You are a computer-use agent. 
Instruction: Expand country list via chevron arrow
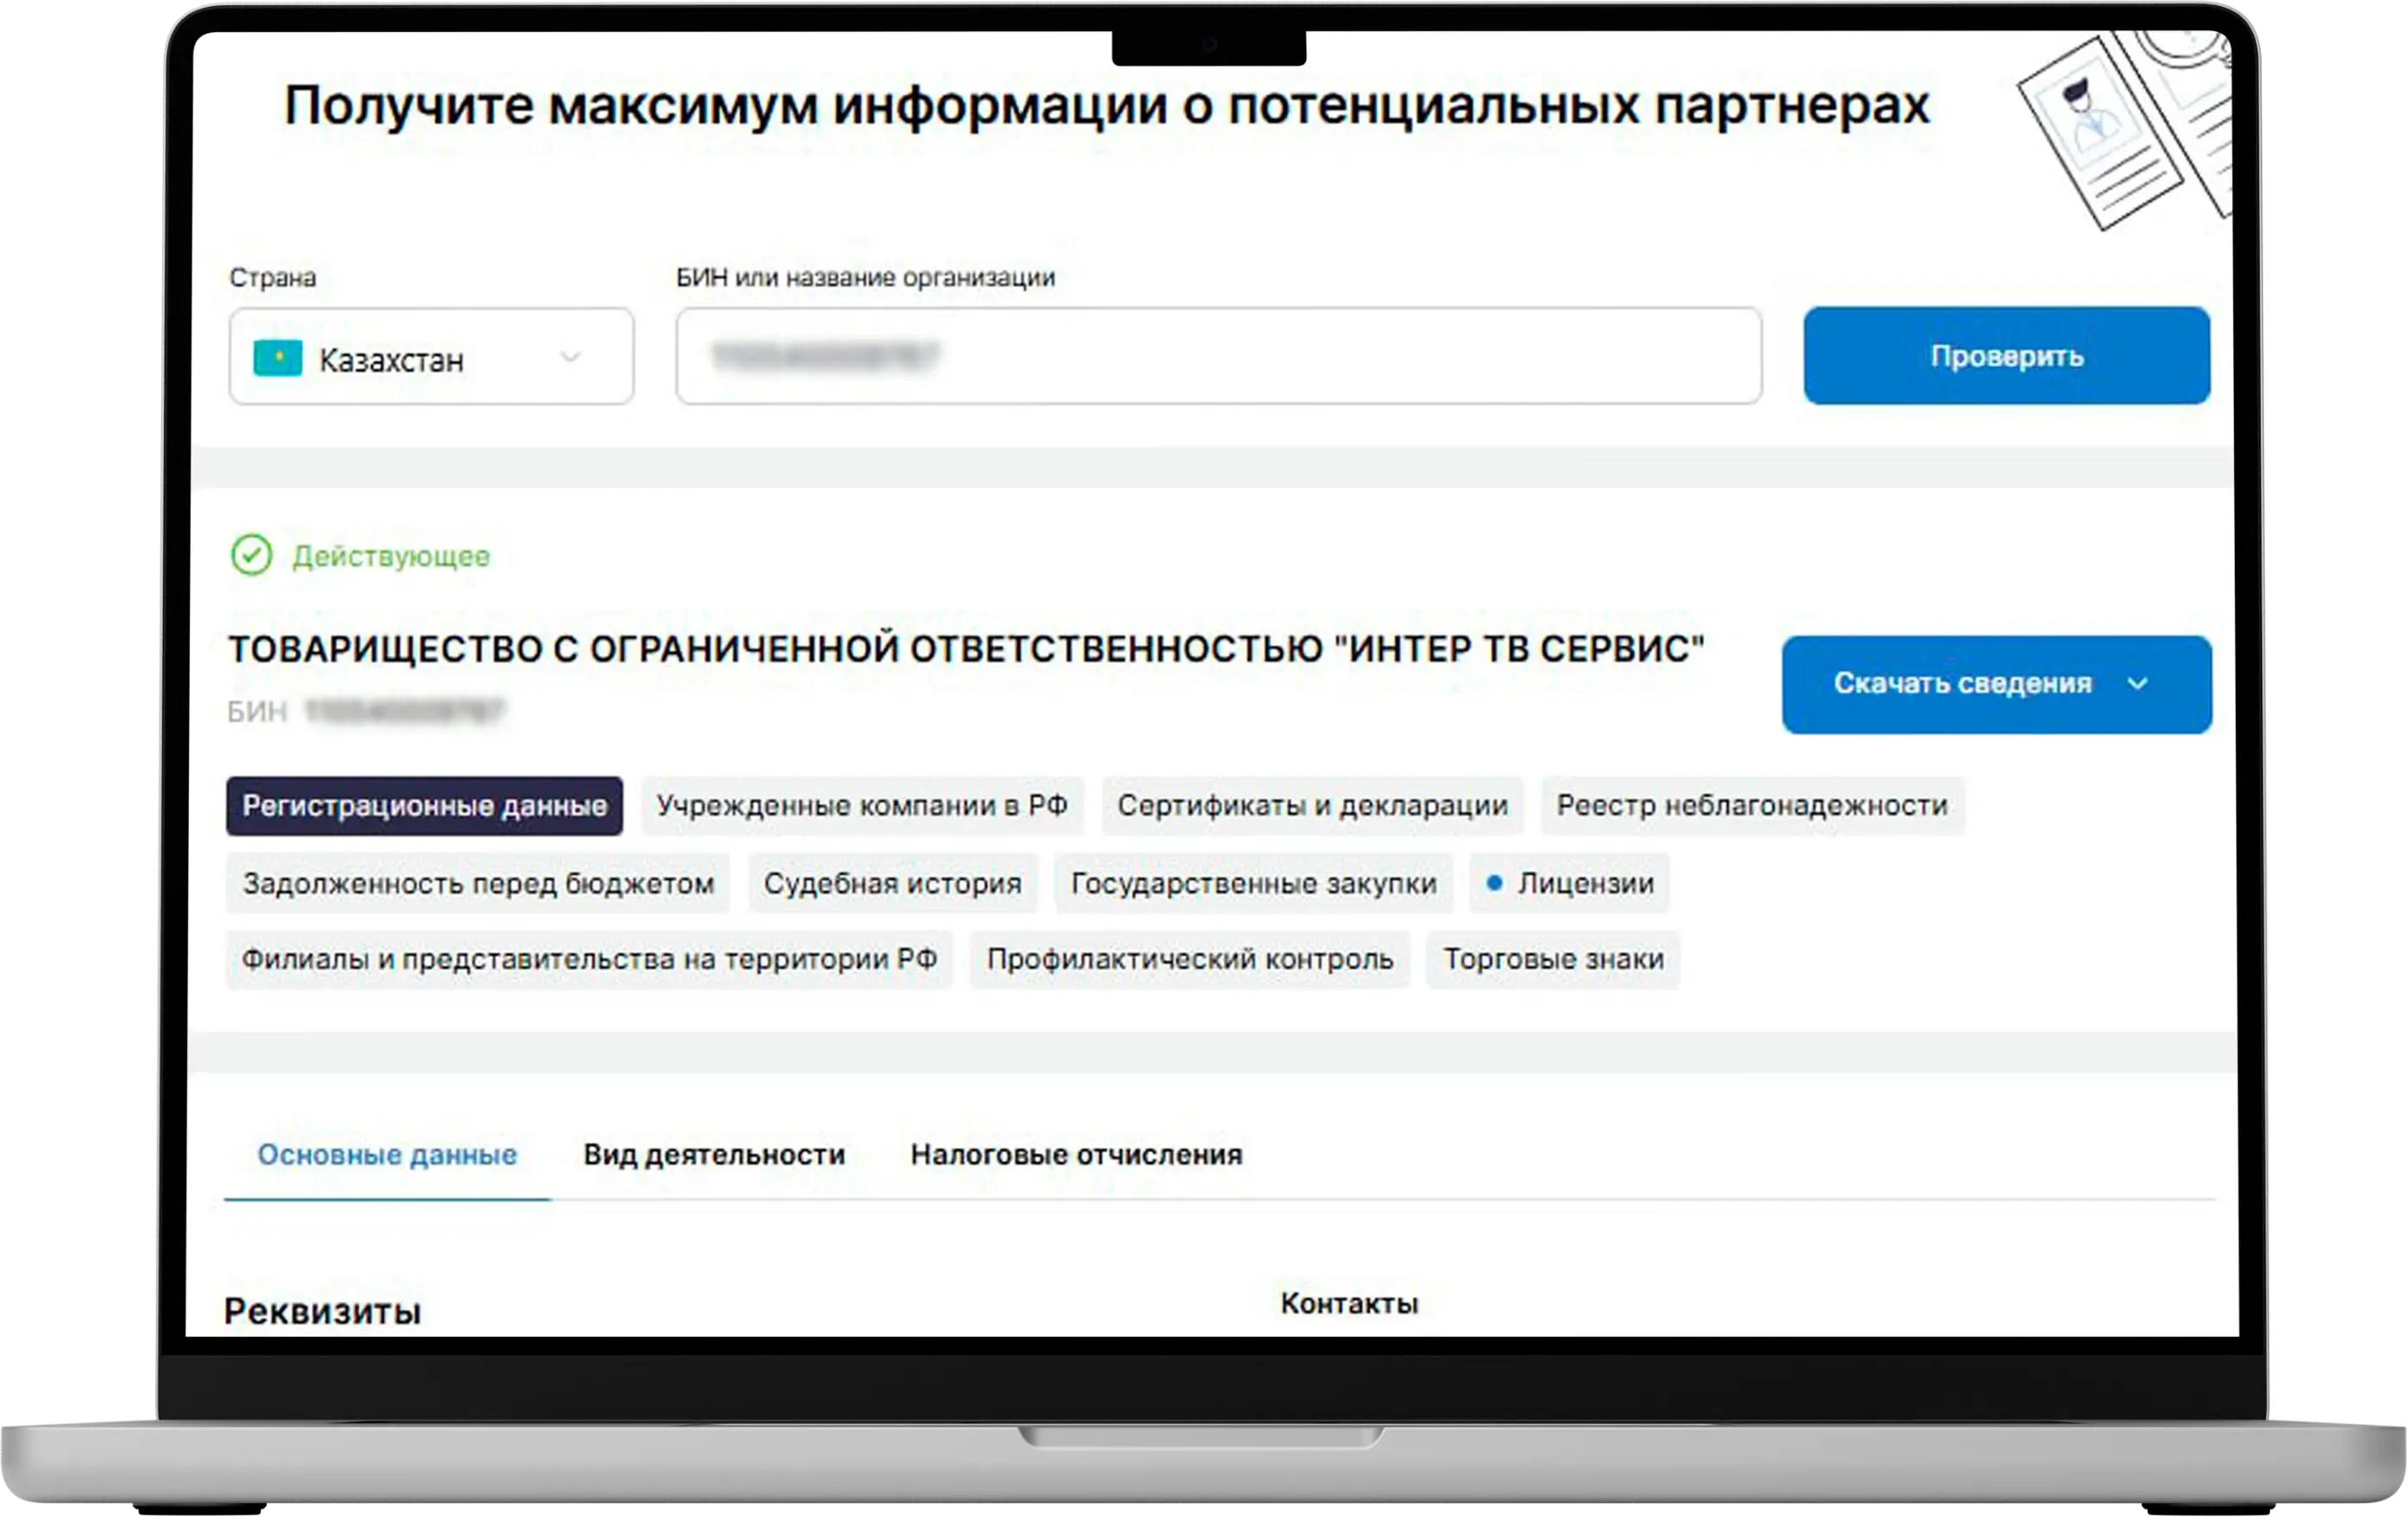pyautogui.click(x=570, y=357)
